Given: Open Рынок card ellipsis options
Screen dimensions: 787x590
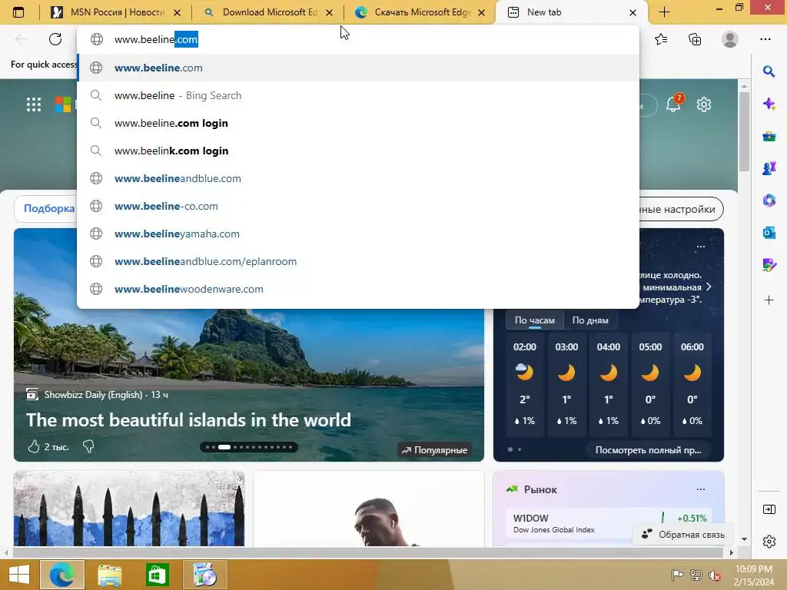Looking at the screenshot, I should coord(701,489).
